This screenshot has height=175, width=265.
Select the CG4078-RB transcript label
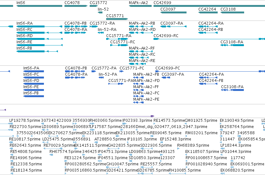pyautogui.click(x=76, y=23)
